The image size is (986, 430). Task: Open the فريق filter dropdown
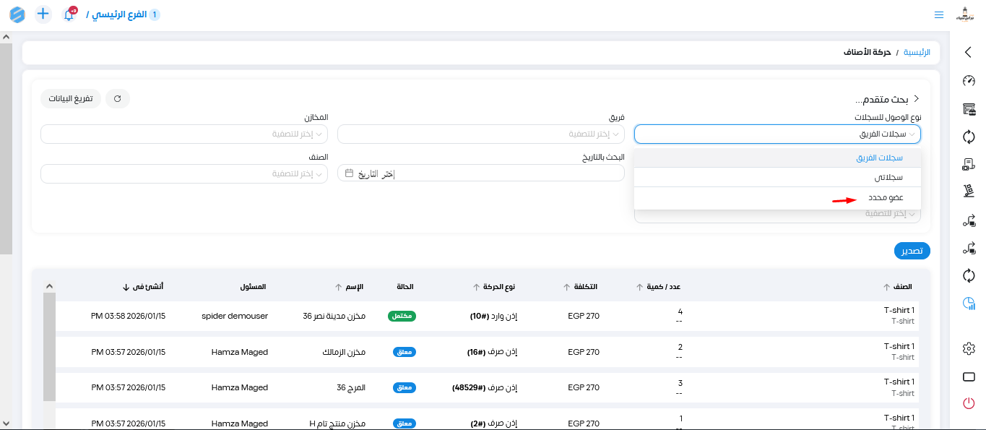coord(480,134)
